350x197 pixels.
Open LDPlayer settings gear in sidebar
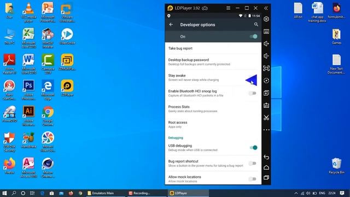tap(266, 19)
